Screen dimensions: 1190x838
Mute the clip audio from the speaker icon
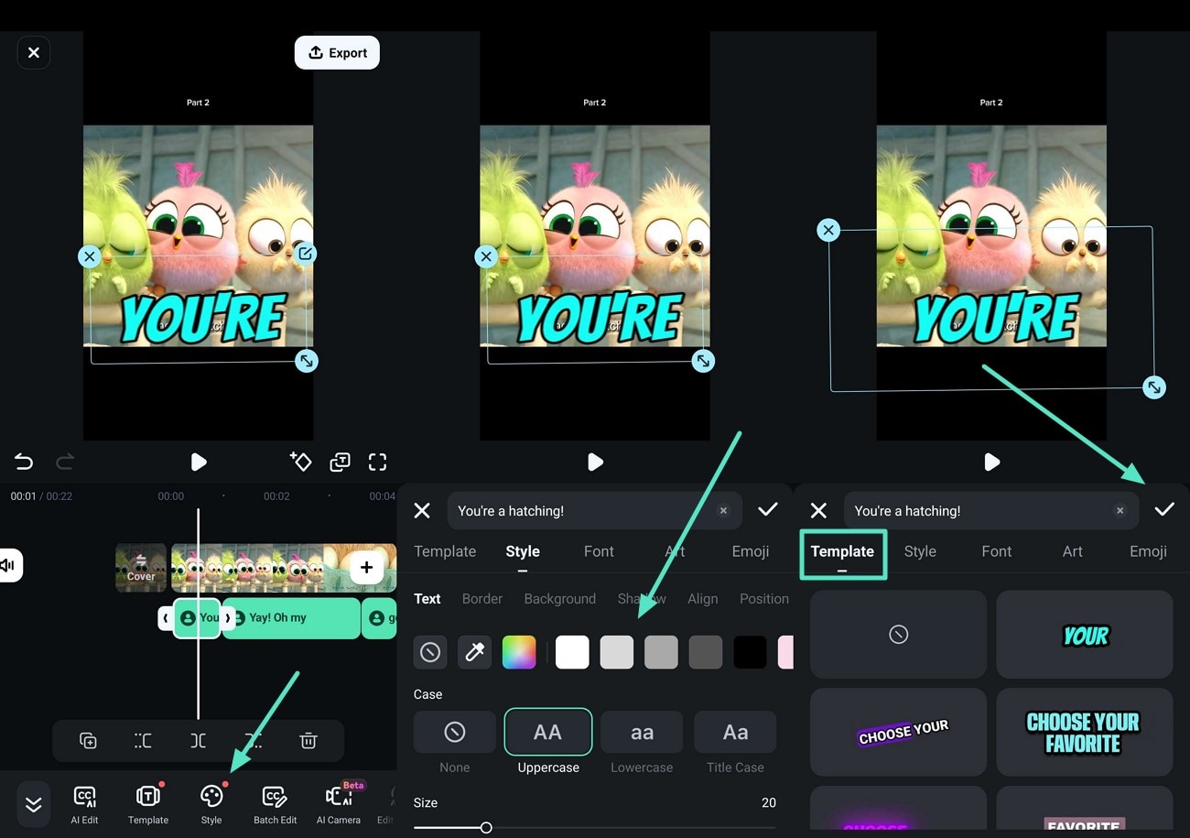coord(9,565)
